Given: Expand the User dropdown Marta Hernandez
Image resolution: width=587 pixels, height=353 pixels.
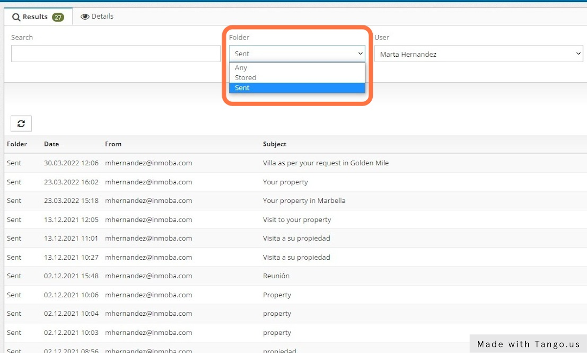Looking at the screenshot, I should pos(478,54).
